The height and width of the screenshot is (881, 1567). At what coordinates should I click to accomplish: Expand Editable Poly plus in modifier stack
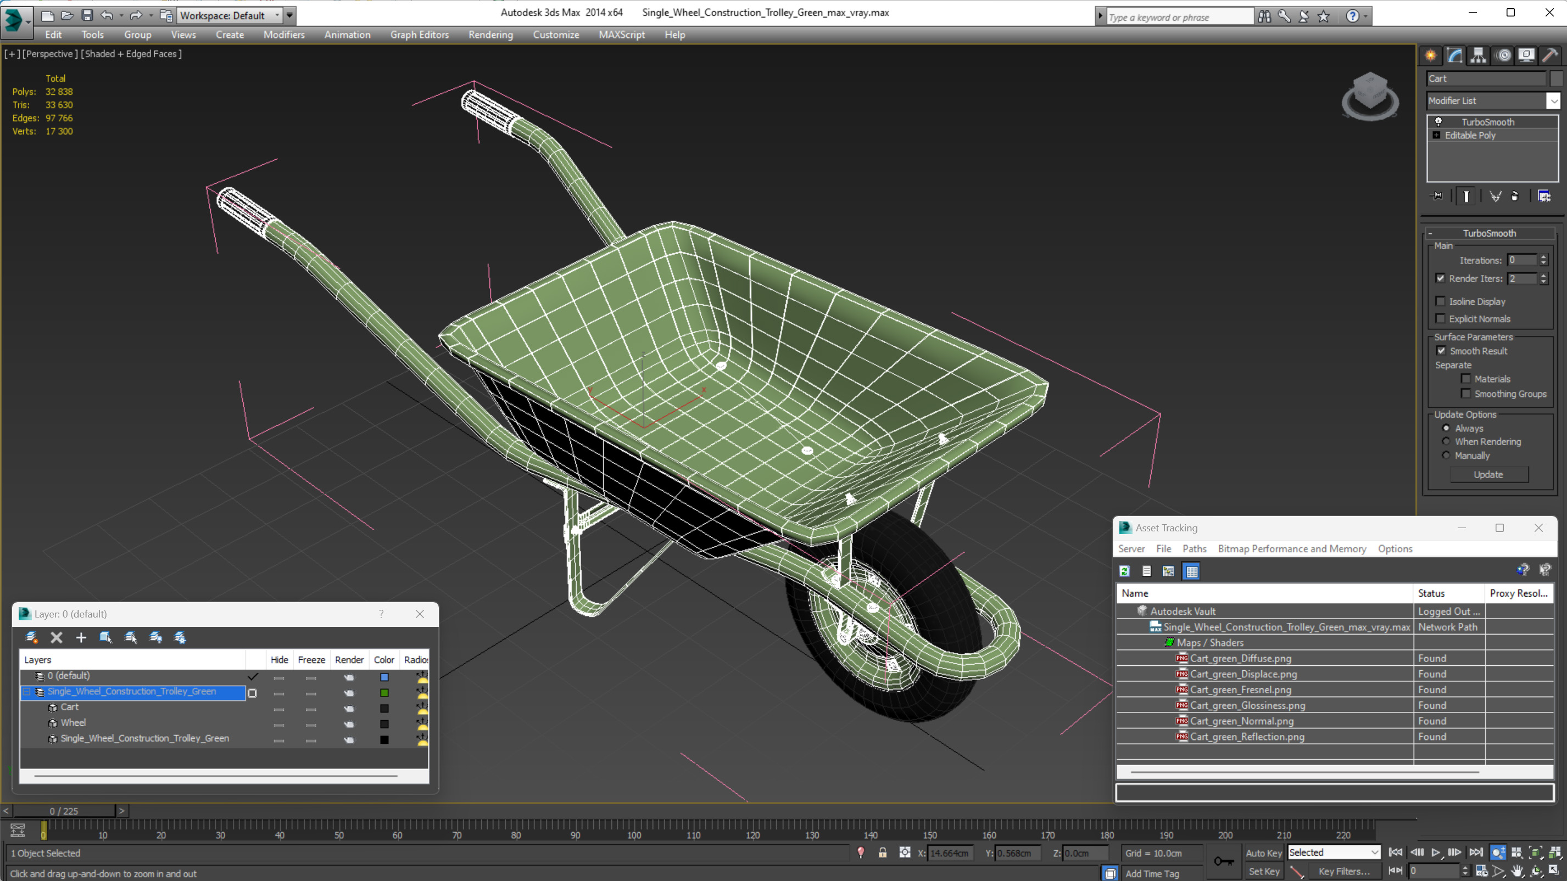[1436, 135]
